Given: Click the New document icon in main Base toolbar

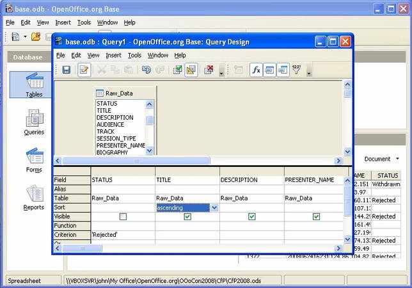Looking at the screenshot, I should [15, 36].
